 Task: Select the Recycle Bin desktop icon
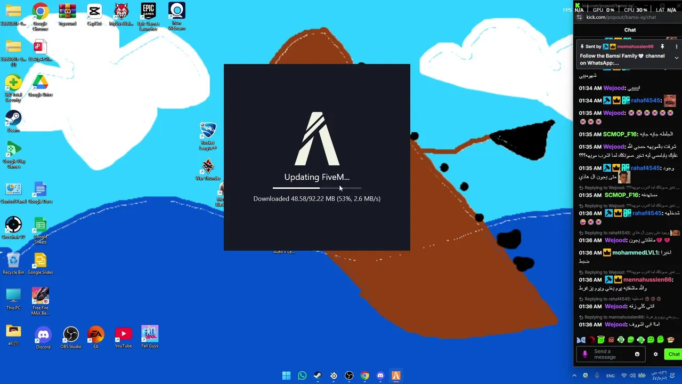click(13, 263)
